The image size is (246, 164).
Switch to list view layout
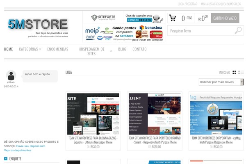(x=241, y=72)
